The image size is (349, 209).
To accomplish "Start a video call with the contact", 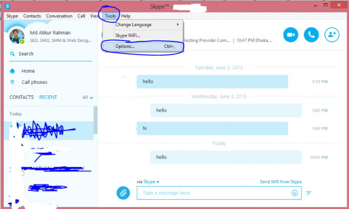I will coord(291,35).
